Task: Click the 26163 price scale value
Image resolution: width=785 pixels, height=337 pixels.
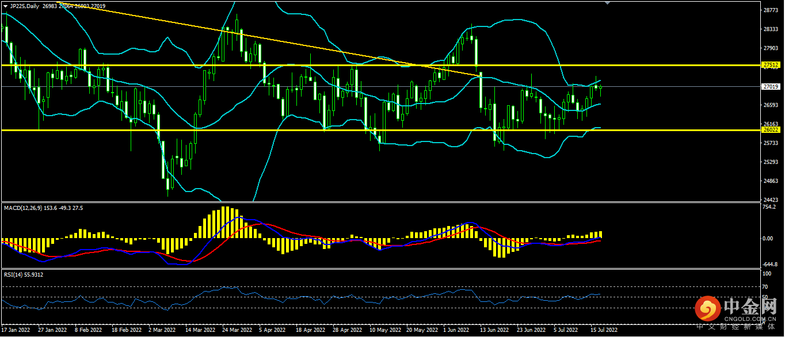Action: [x=770, y=124]
